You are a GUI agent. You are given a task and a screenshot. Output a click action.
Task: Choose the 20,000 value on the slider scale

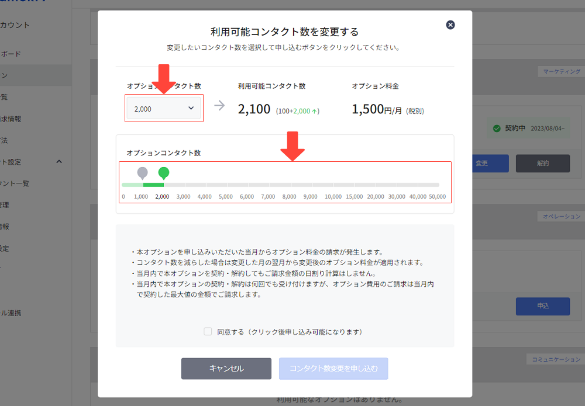pos(376,196)
